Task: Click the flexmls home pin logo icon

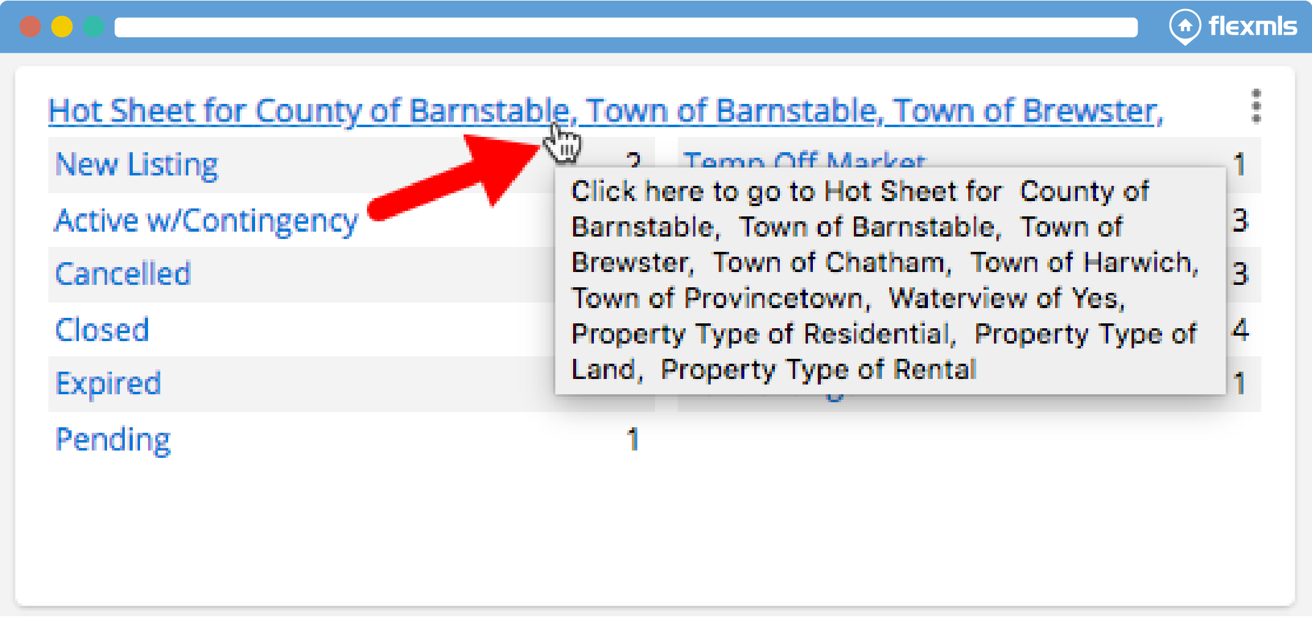Action: click(1185, 26)
